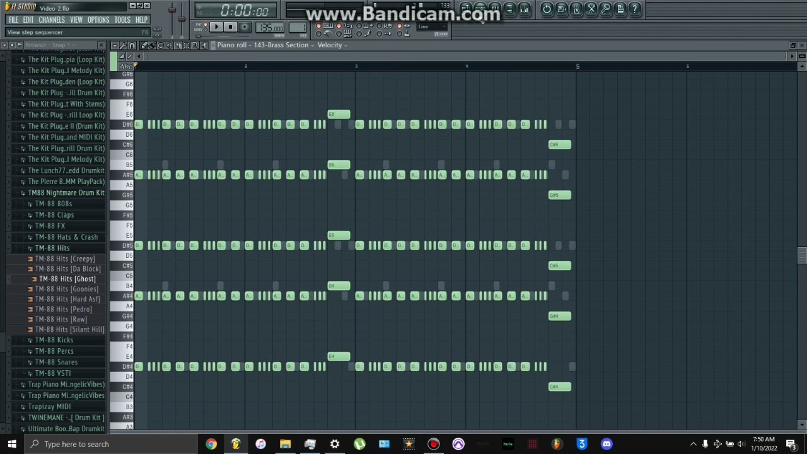Adjust the main volume slider
The width and height of the screenshot is (807, 454).
pos(171,10)
